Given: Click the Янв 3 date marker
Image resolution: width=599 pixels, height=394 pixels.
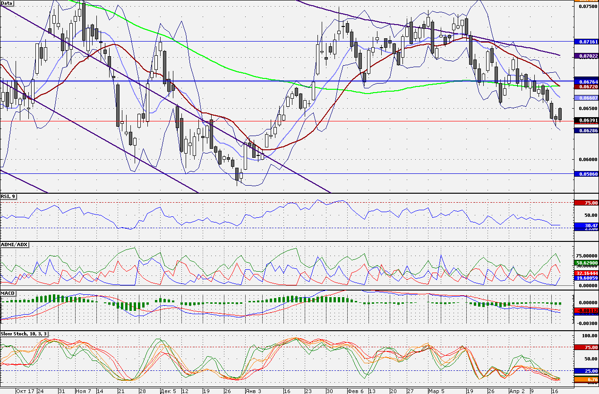Looking at the screenshot, I should (253, 391).
